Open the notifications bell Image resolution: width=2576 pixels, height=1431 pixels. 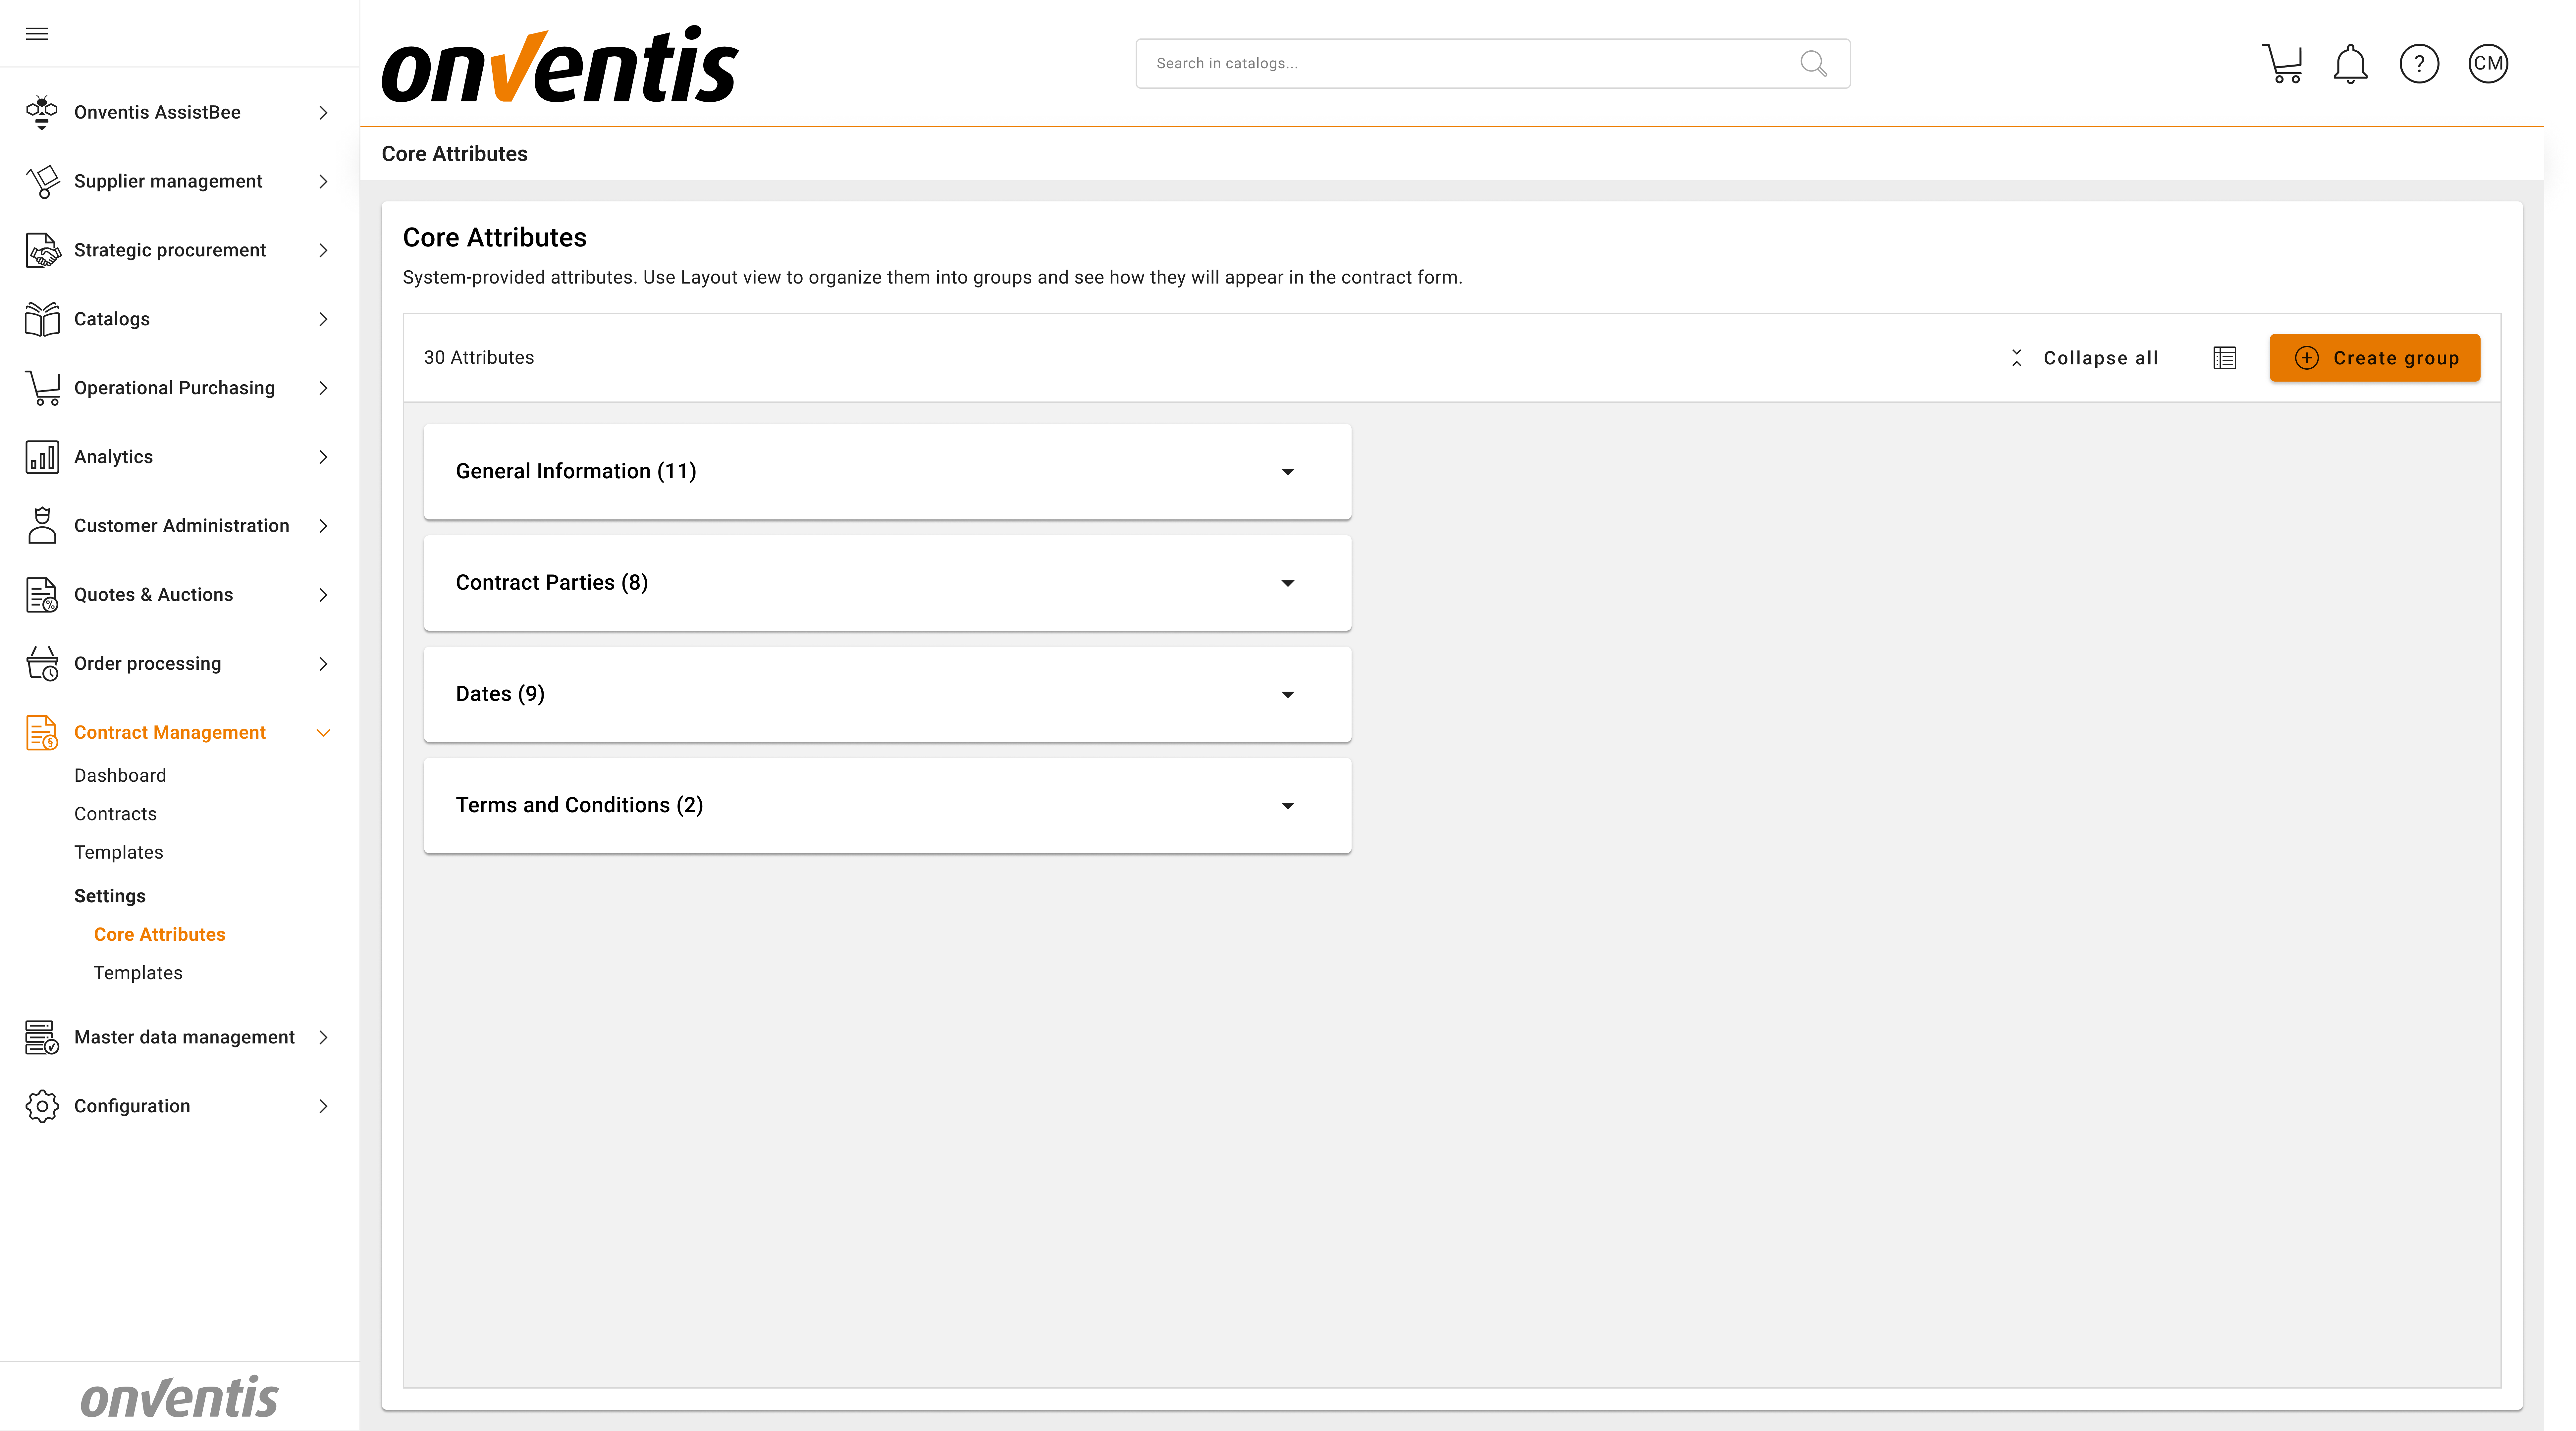pyautogui.click(x=2350, y=63)
